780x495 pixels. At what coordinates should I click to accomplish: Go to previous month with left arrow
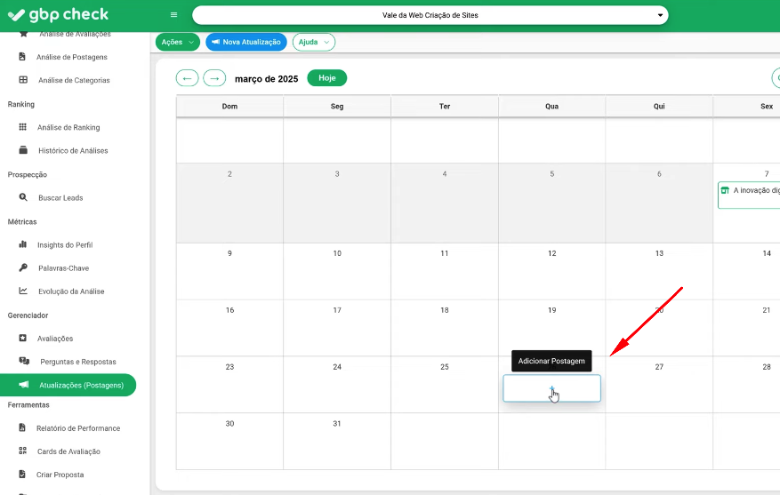click(x=187, y=78)
